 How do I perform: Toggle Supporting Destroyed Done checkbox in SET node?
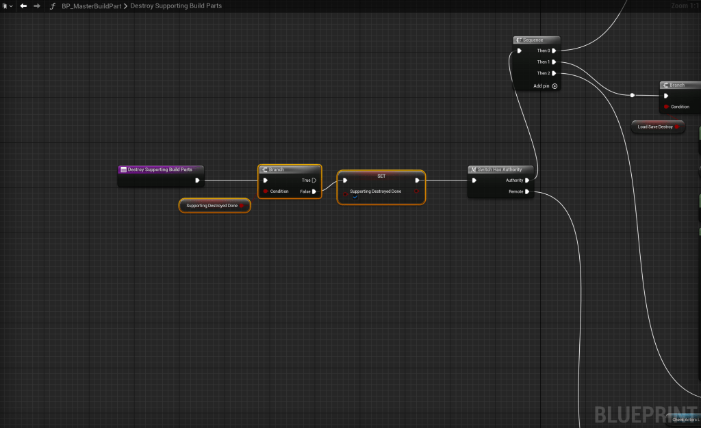point(355,198)
